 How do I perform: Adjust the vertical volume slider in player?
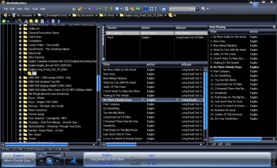coord(64,159)
